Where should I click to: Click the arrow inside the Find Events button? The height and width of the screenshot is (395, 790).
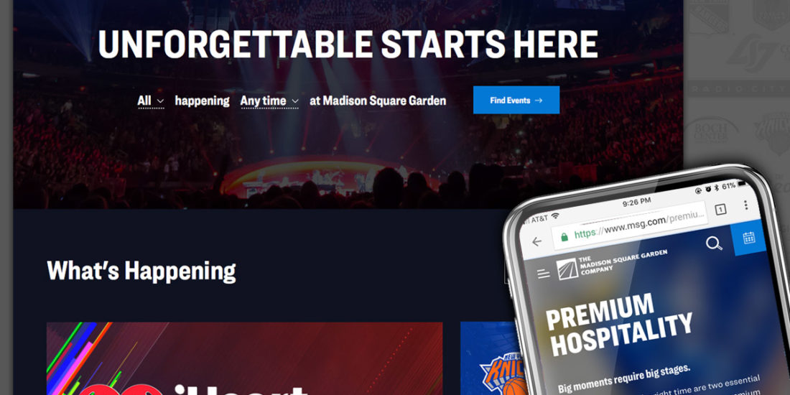[539, 101]
